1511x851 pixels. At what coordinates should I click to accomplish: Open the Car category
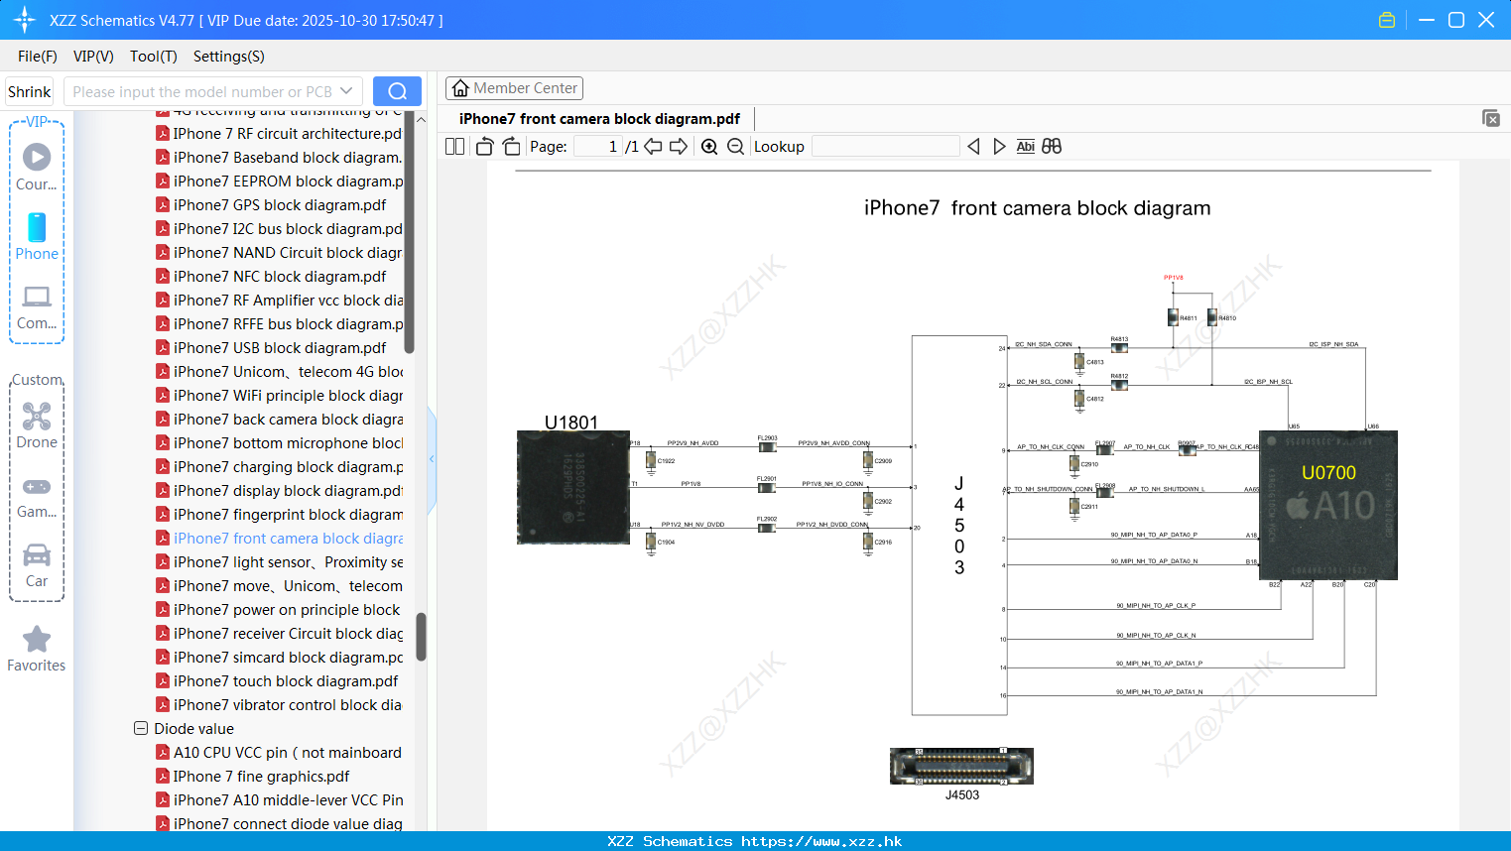click(x=37, y=565)
